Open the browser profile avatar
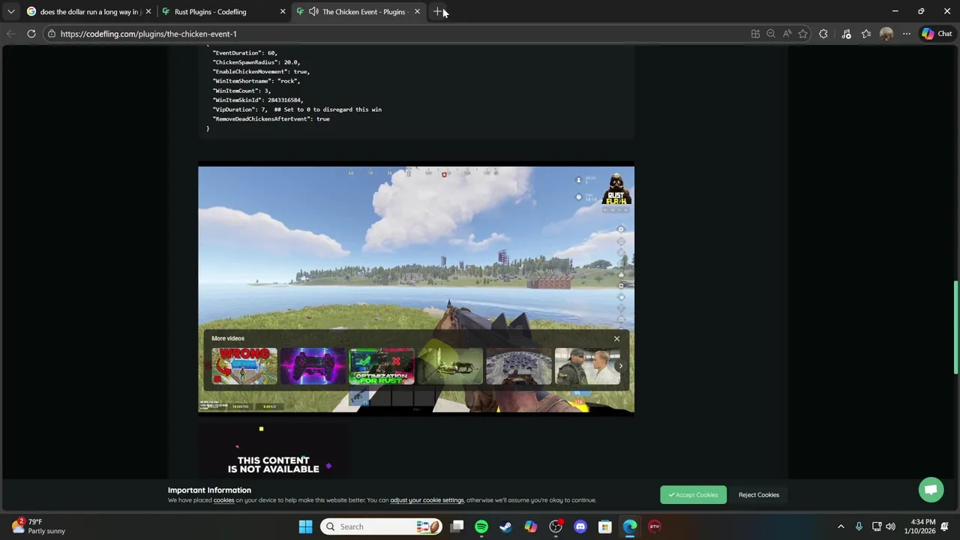960x540 pixels. pyautogui.click(x=886, y=34)
